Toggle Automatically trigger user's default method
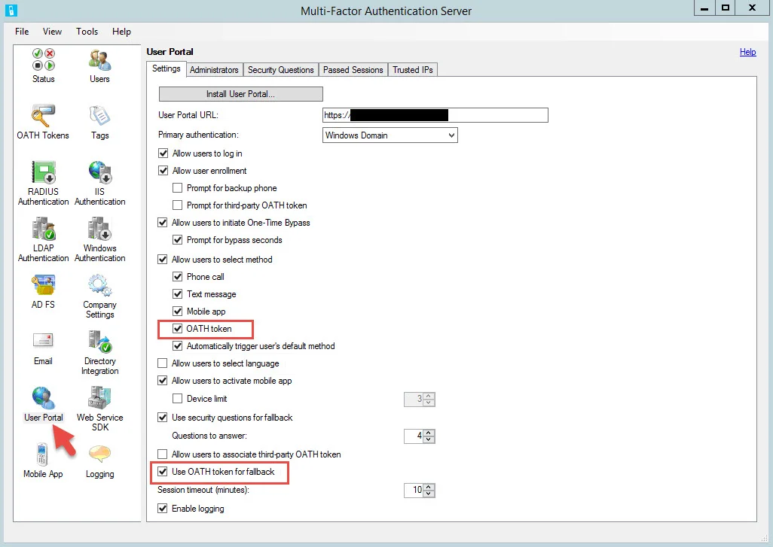The height and width of the screenshot is (547, 773). click(178, 346)
